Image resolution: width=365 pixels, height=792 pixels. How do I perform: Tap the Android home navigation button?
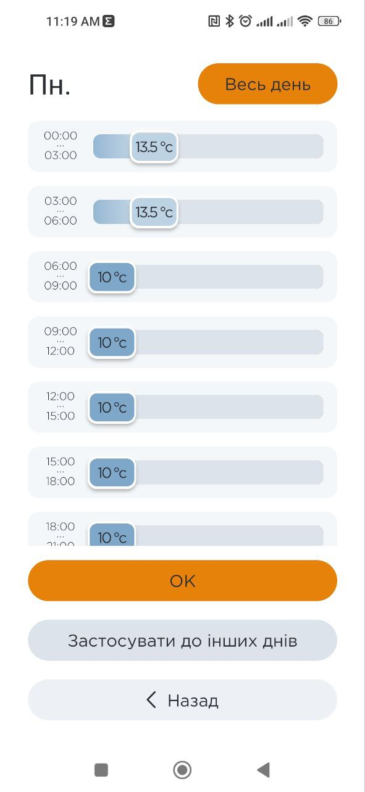click(182, 770)
